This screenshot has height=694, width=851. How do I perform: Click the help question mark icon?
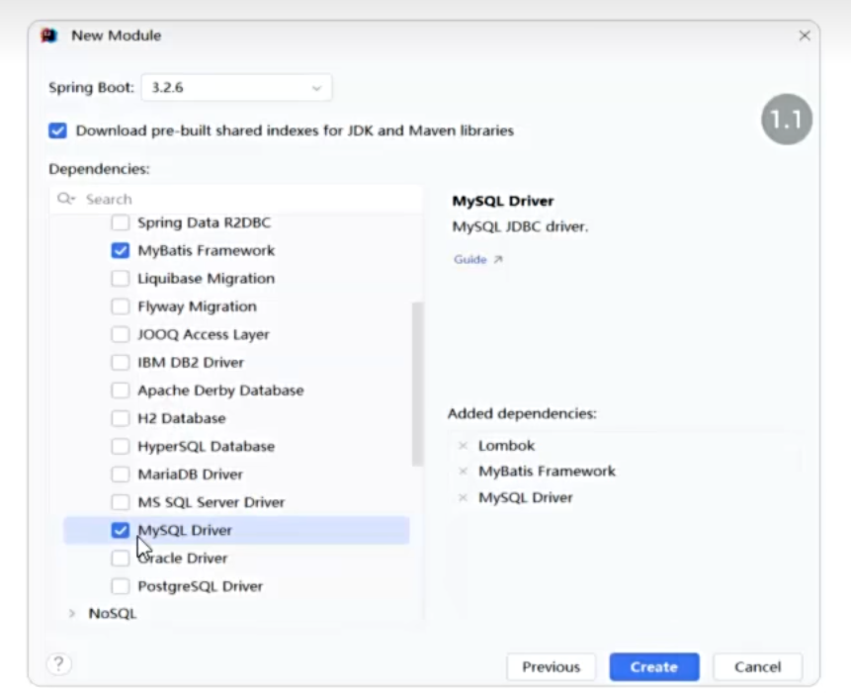pos(59,664)
